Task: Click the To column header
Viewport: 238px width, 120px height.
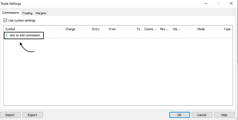Action: pyautogui.click(x=130, y=29)
